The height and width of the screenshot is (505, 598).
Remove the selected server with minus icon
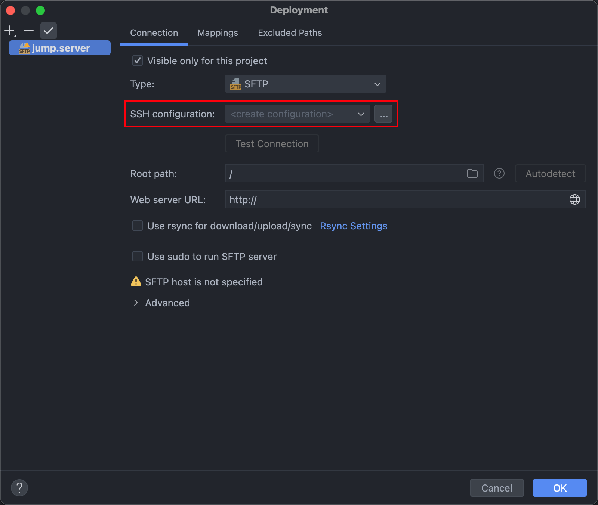coord(29,31)
